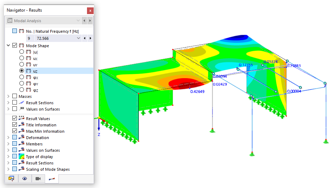Expand lower Result Sections node

tap(8, 163)
